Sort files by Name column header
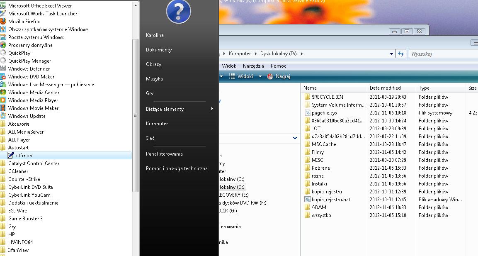Screen dimensions: 478x256 [334, 88]
